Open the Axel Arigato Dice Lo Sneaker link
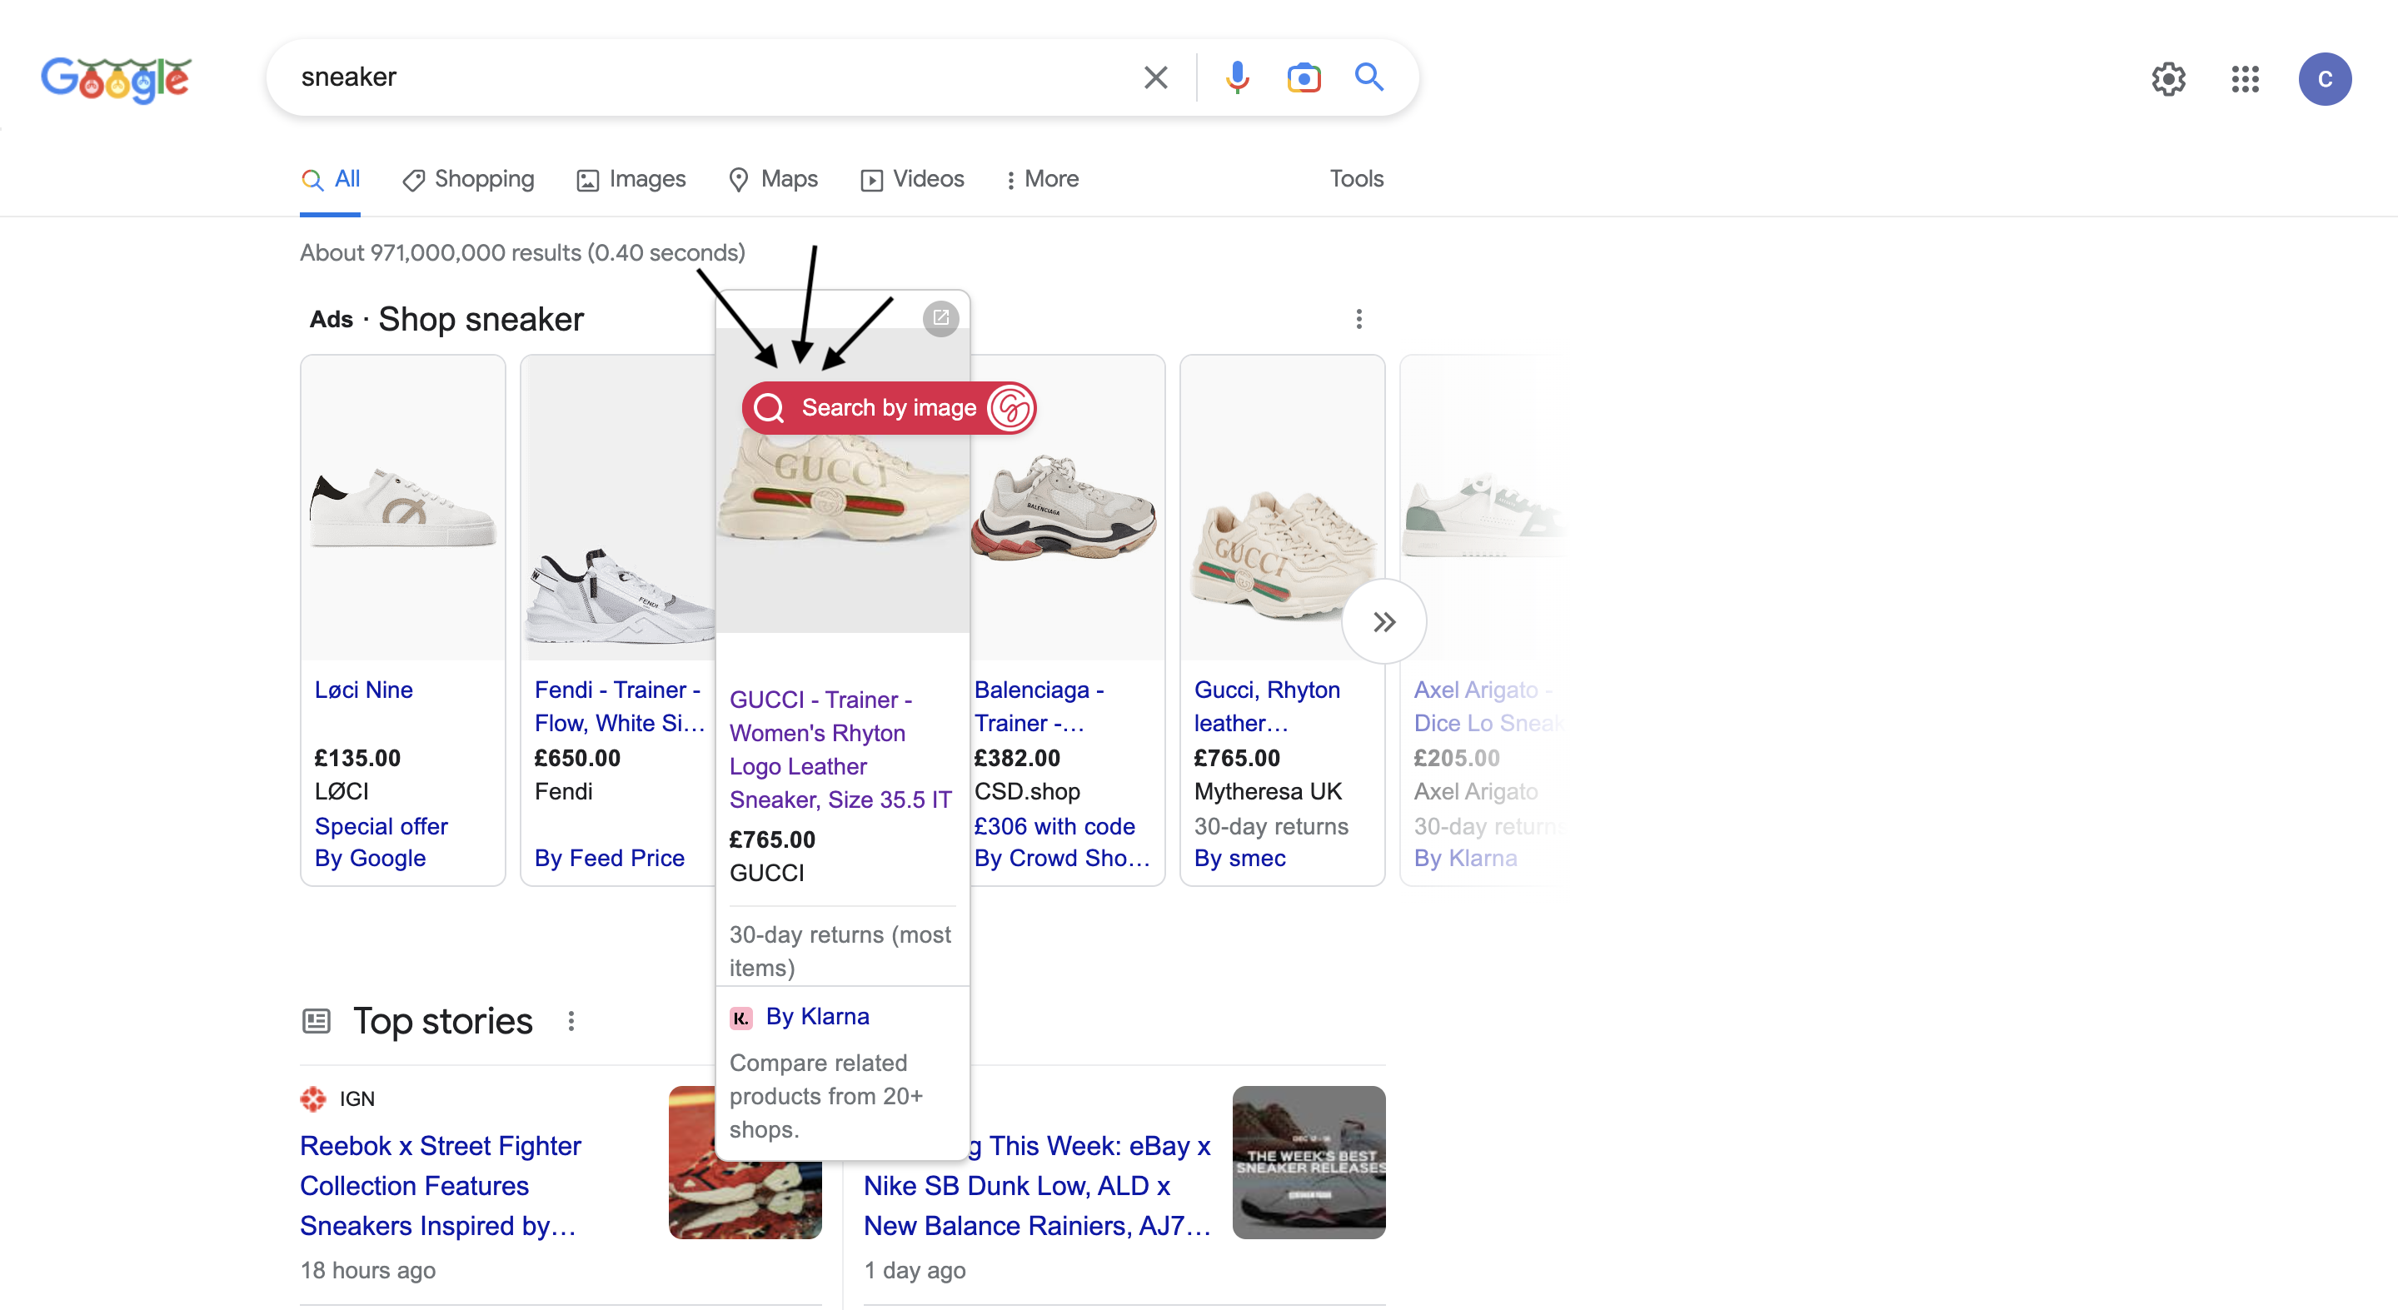This screenshot has height=1310, width=2398. [x=1488, y=707]
